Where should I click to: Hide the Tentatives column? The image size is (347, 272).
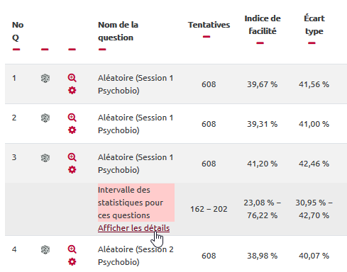tap(206, 37)
